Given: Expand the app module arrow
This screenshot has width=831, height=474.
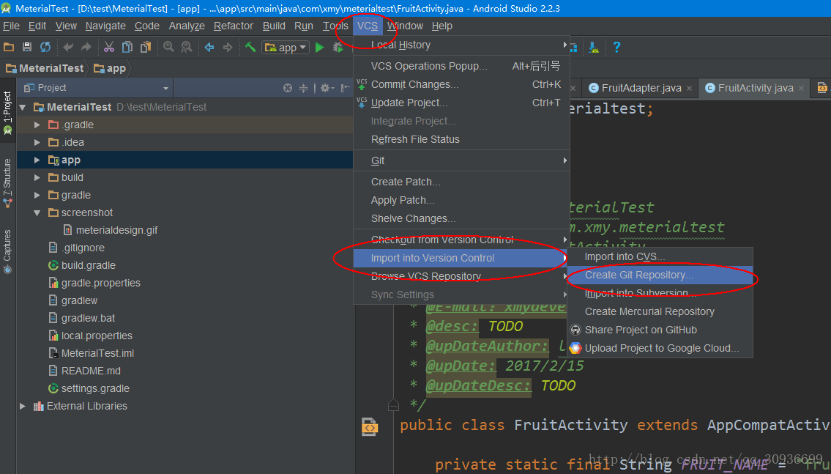Looking at the screenshot, I should tap(37, 160).
